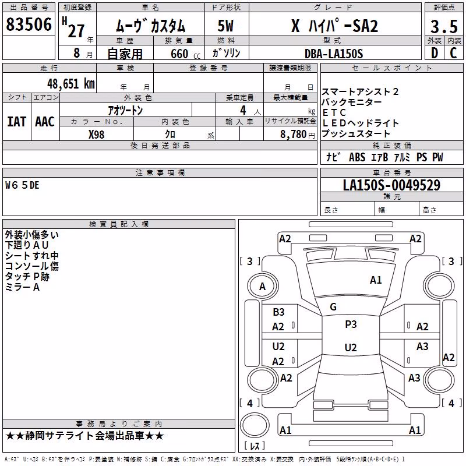The image size is (466, 466).
Task: Click windshield chip mark G
Action: (x=333, y=307)
